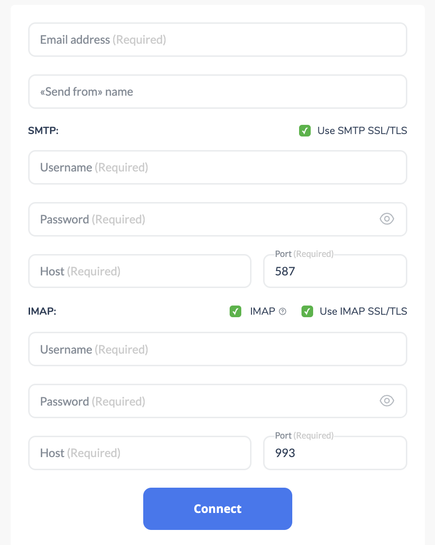The width and height of the screenshot is (435, 545).
Task: Click the green IMAP checkmark icon
Action: pos(235,311)
